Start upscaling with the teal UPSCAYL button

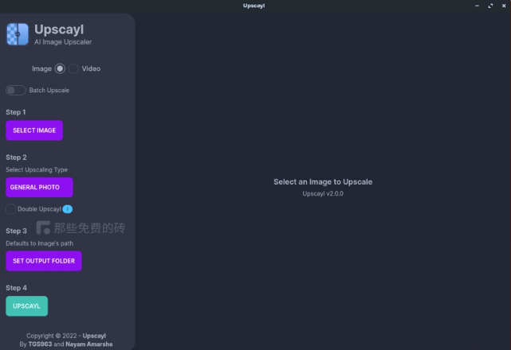pyautogui.click(x=26, y=306)
